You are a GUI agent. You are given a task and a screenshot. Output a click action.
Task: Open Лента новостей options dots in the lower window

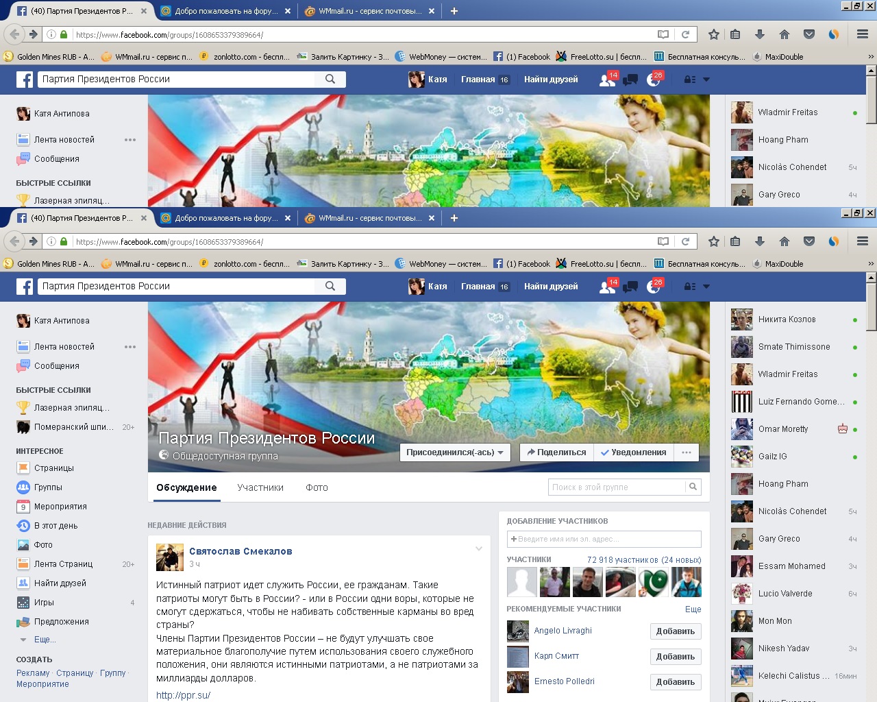tap(130, 347)
